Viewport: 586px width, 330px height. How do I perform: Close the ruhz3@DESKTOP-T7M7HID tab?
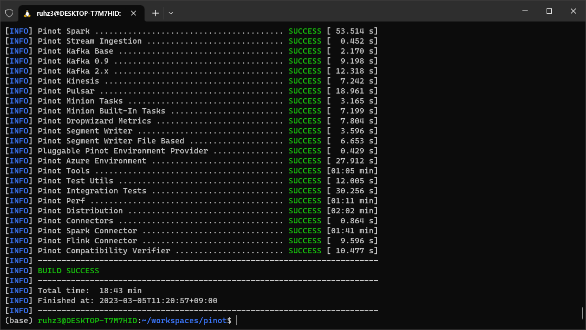click(133, 14)
